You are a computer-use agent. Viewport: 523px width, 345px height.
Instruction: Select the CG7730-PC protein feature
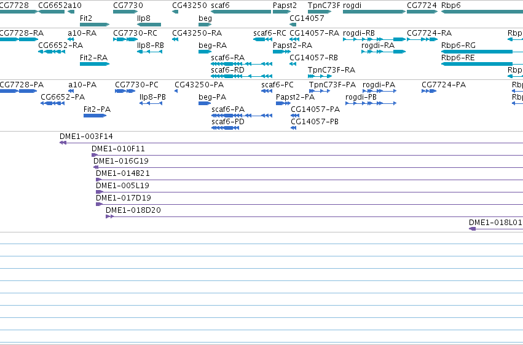(125, 91)
